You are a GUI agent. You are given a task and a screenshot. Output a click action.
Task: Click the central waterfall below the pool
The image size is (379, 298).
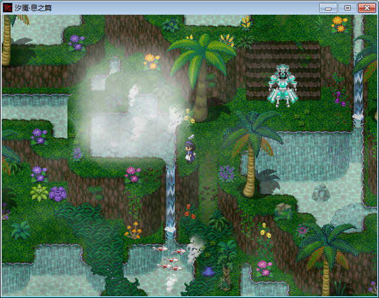[171, 202]
